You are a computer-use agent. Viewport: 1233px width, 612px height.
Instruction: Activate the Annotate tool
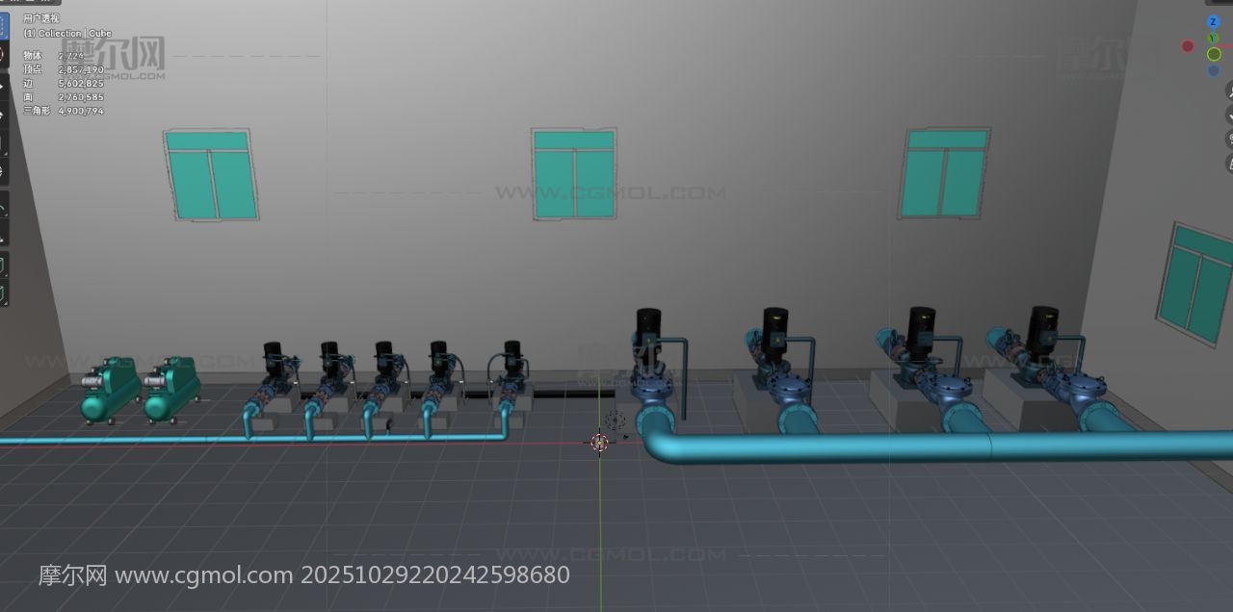pyautogui.click(x=3, y=208)
